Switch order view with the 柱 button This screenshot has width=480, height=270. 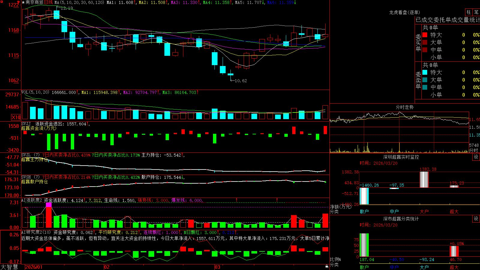pos(469,12)
